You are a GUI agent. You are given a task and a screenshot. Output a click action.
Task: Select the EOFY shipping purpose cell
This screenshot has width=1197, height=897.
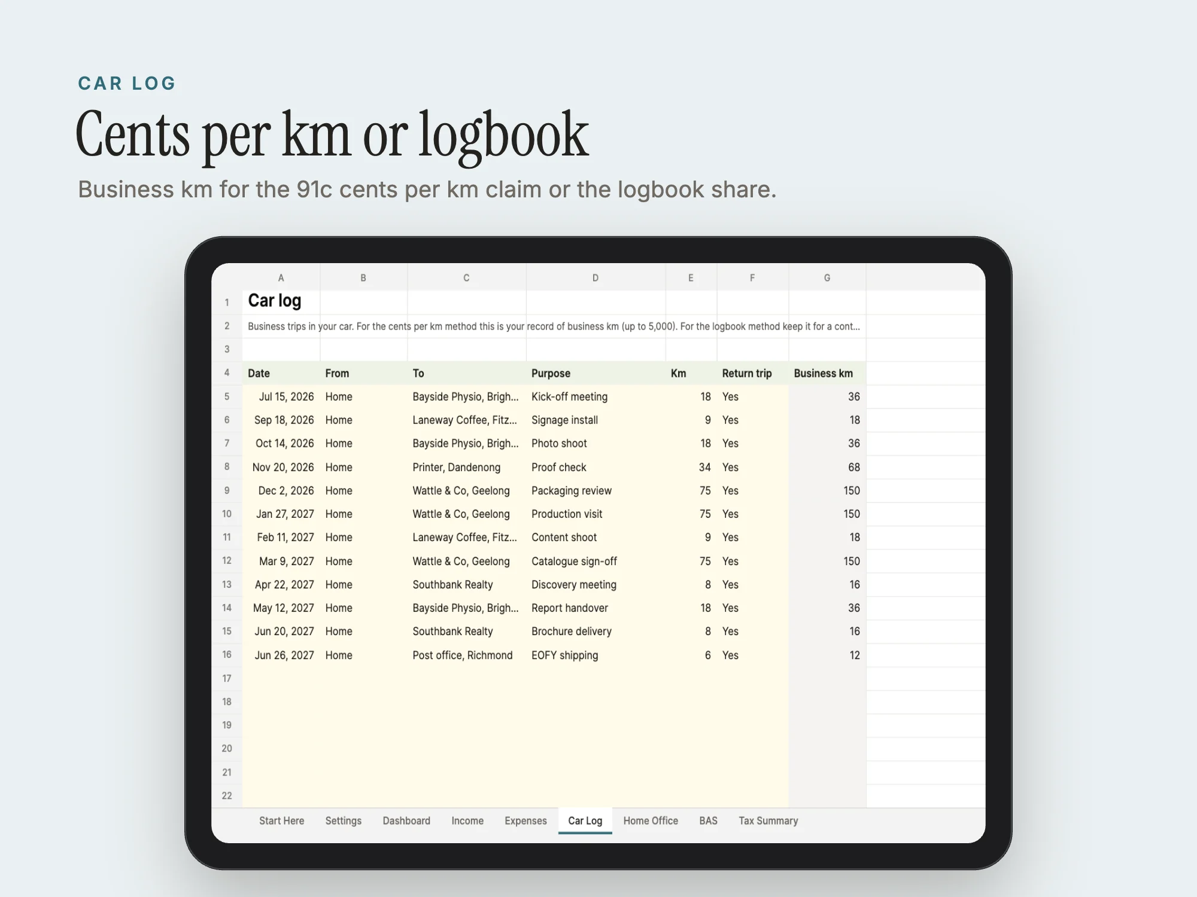[596, 655]
